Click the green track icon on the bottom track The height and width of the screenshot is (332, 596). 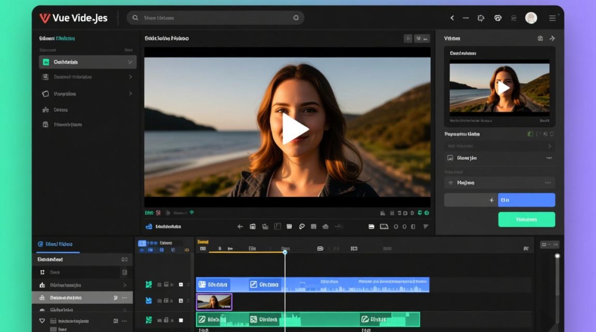tap(149, 320)
